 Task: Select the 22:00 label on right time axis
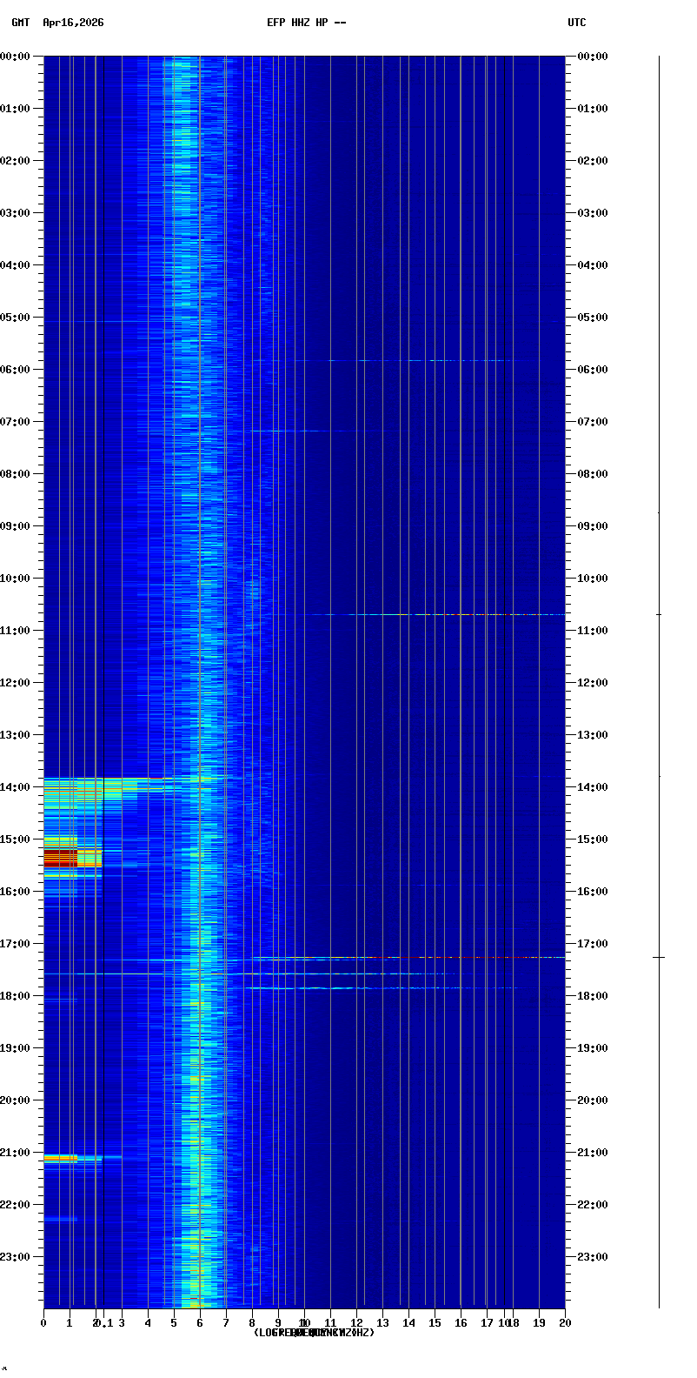coord(592,1205)
